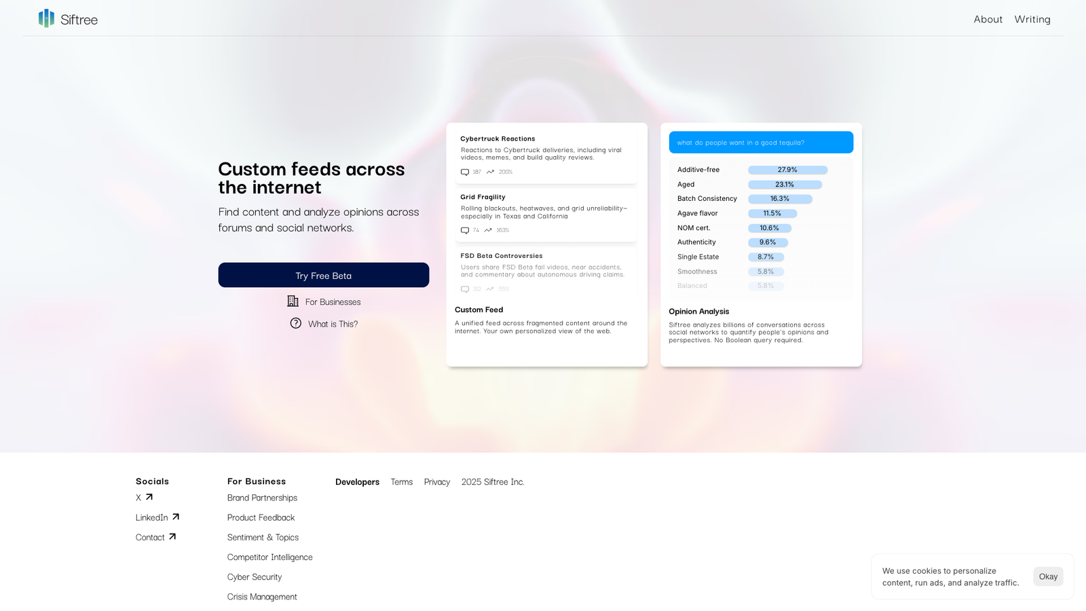Click the Agave flavor 11.5% bar
Screen dimensions: 1086x611
(x=772, y=213)
